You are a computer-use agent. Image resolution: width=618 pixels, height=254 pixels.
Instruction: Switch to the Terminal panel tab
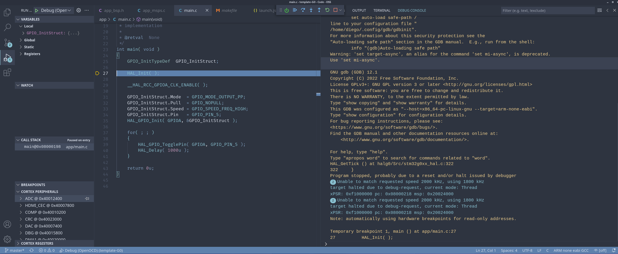tap(381, 10)
